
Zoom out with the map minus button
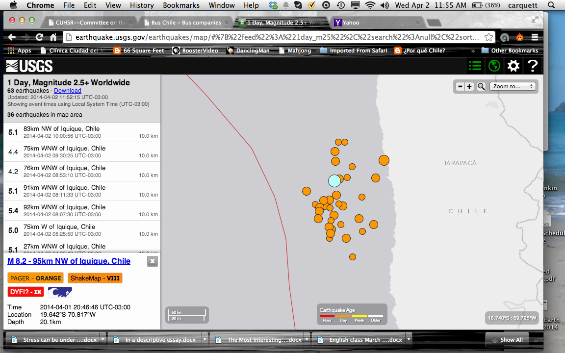pyautogui.click(x=460, y=86)
